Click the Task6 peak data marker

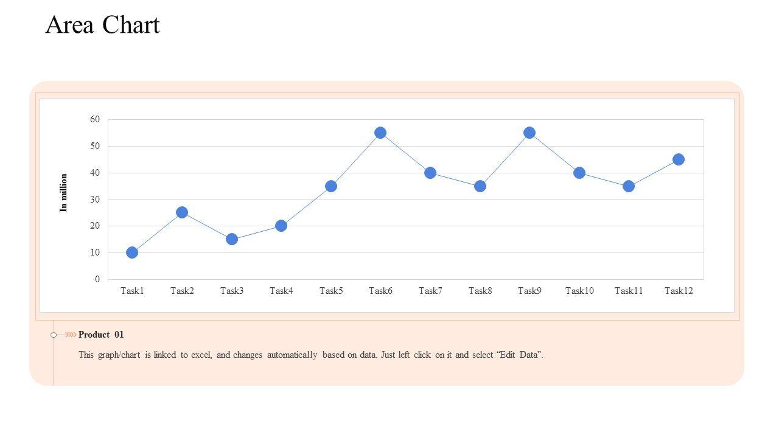tap(380, 133)
